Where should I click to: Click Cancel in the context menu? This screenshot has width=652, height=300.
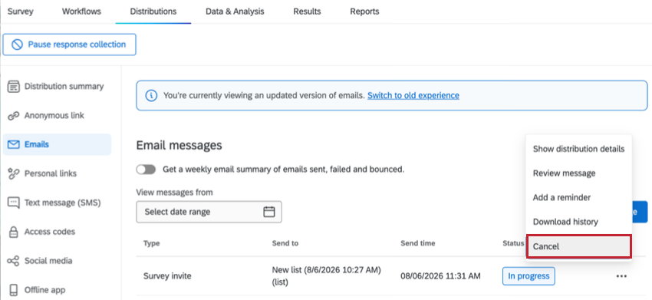coord(579,246)
